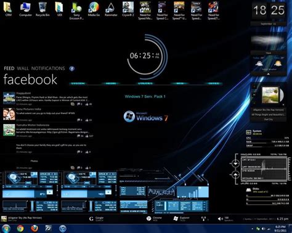The width and height of the screenshot is (292, 233).
Task: Open the Recycle Bin
Action: coord(43,9)
